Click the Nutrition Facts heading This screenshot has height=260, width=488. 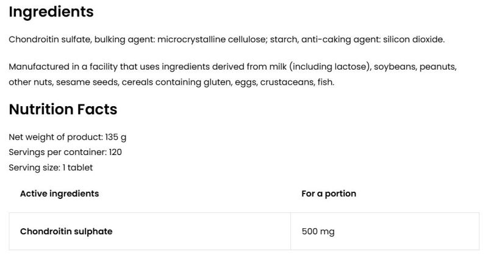tap(63, 109)
